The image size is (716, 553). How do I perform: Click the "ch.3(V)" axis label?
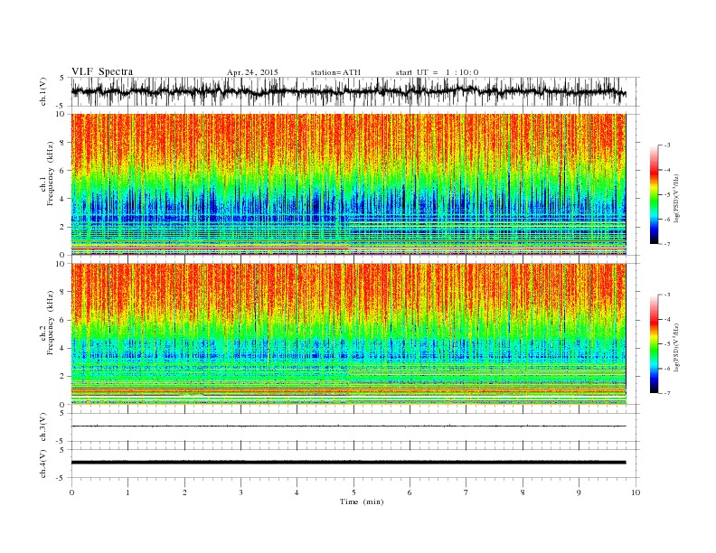tap(43, 427)
